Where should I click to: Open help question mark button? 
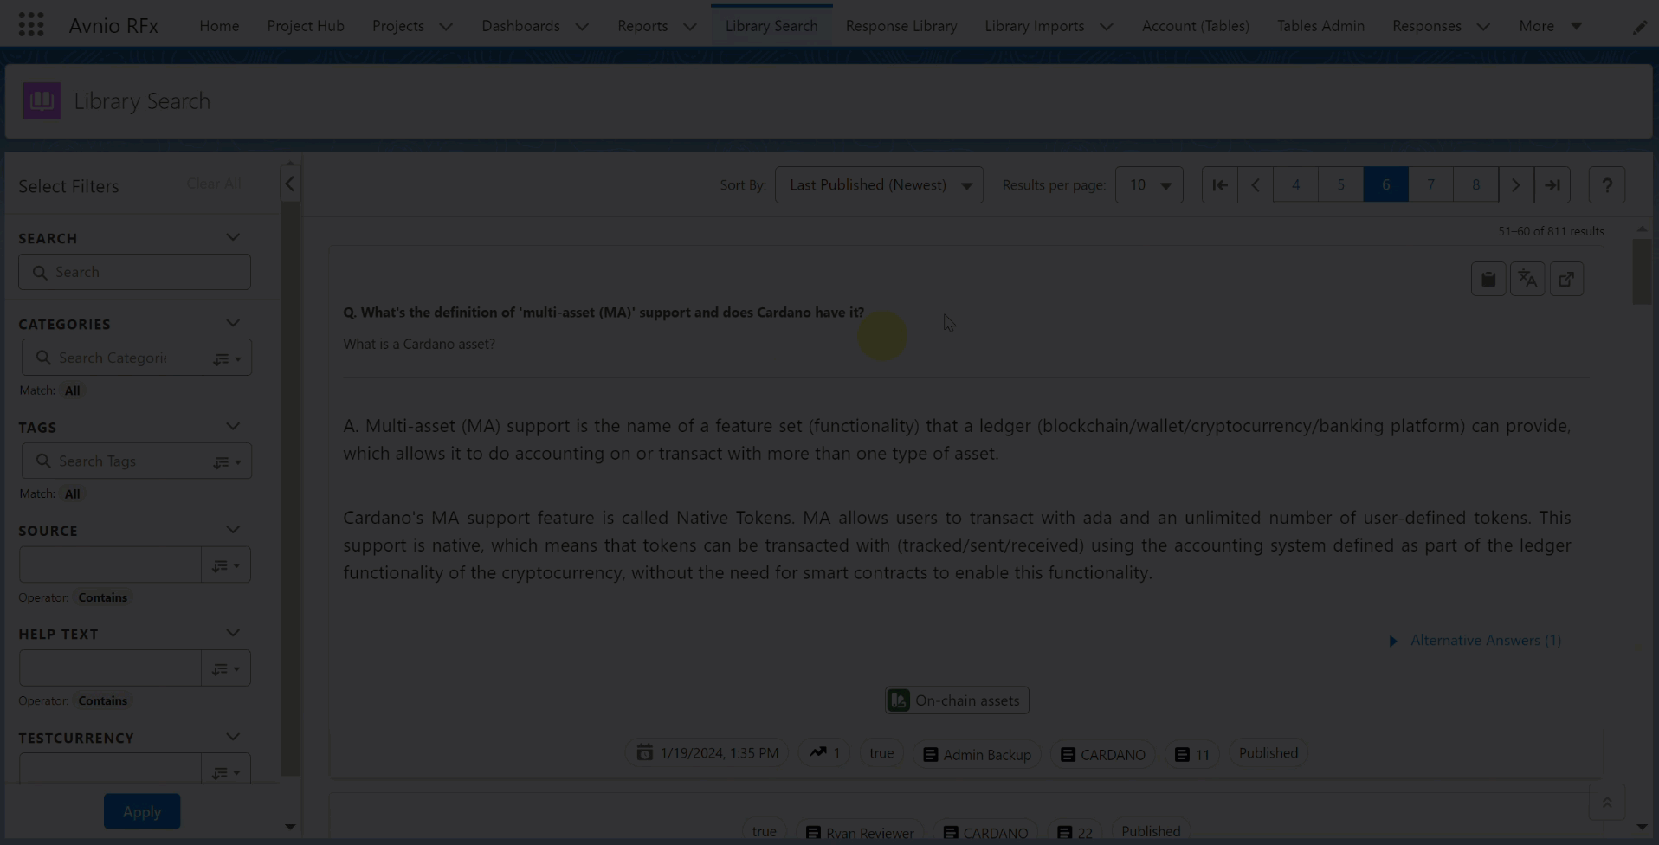click(x=1607, y=184)
